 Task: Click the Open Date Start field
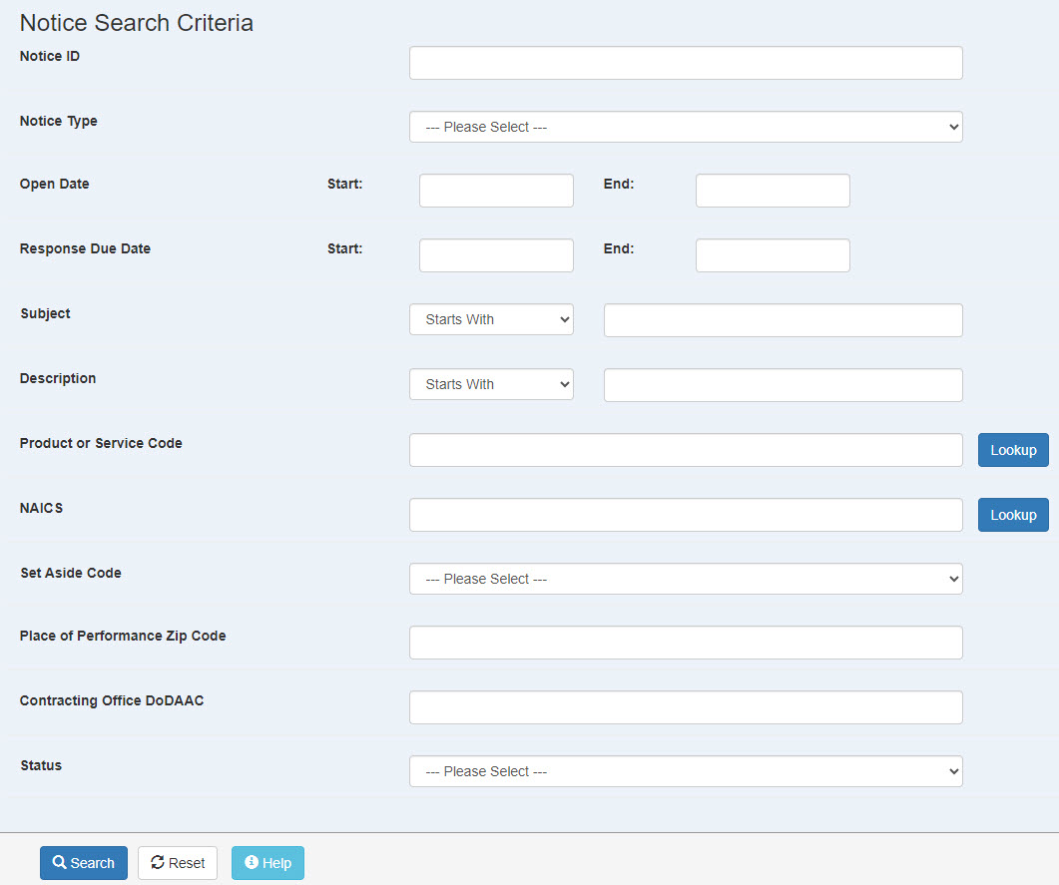[496, 191]
